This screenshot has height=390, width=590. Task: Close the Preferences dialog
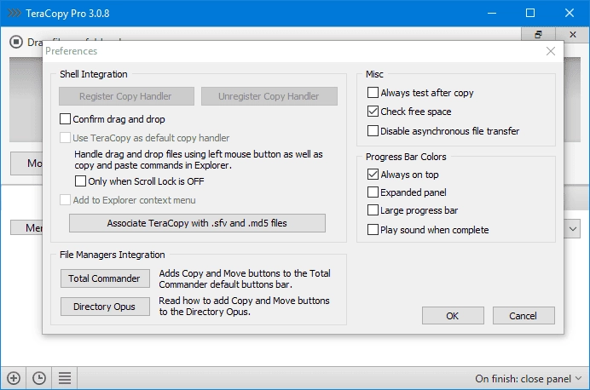(x=551, y=51)
